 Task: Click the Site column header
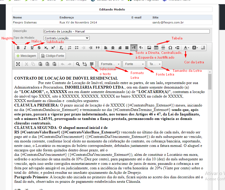[x=155, y=17]
